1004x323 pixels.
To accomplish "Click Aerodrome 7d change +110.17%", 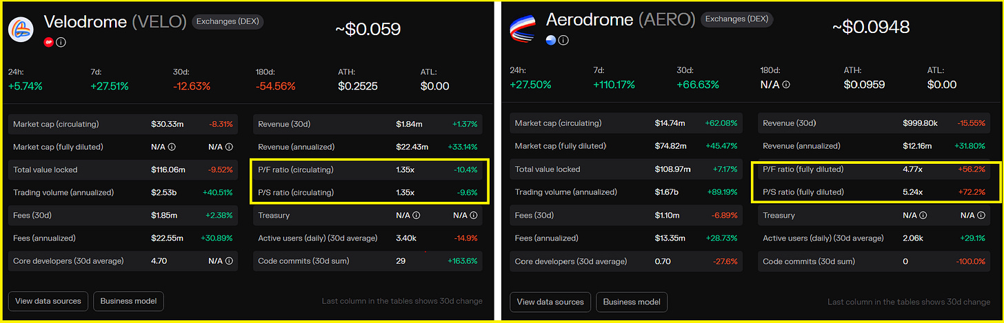I will [x=614, y=85].
